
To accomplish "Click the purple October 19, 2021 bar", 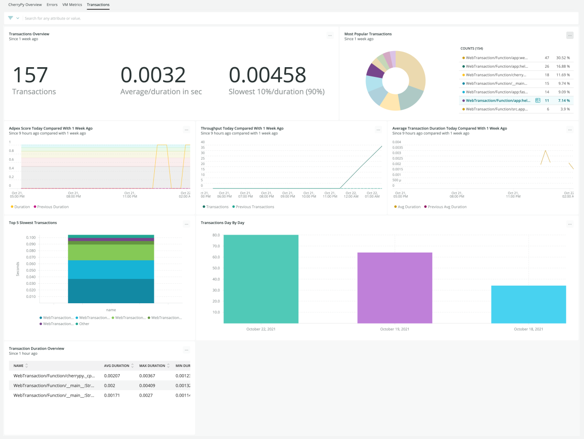I will [394, 288].
